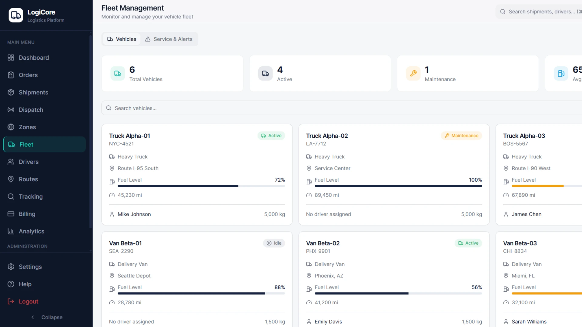Open the Dashboard menu item
Image resolution: width=582 pixels, height=327 pixels.
44,58
